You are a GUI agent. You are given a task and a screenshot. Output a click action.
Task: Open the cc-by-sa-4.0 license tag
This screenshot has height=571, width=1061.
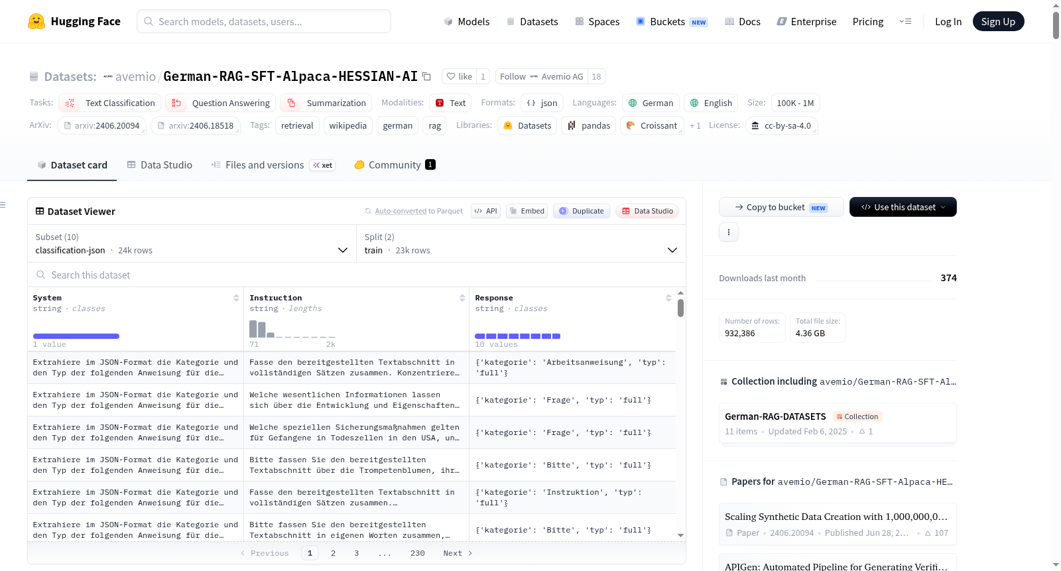(781, 125)
